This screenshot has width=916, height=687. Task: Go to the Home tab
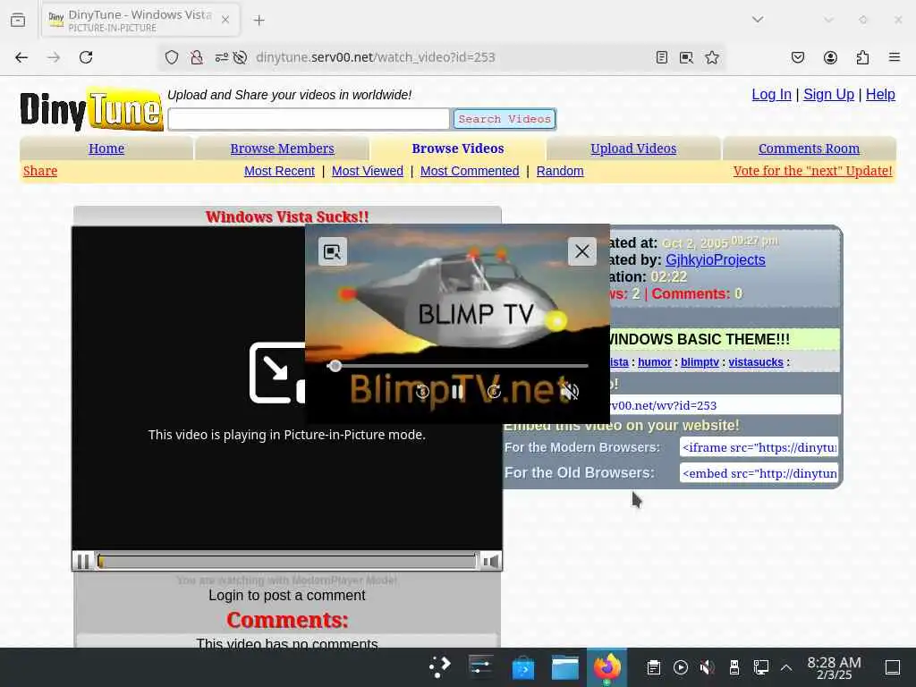click(x=106, y=148)
